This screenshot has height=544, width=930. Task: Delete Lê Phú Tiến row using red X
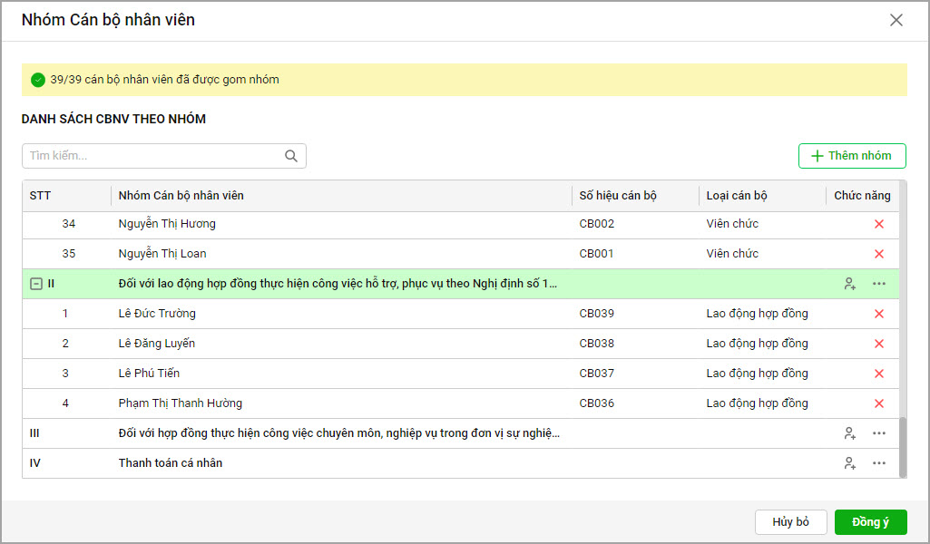878,374
